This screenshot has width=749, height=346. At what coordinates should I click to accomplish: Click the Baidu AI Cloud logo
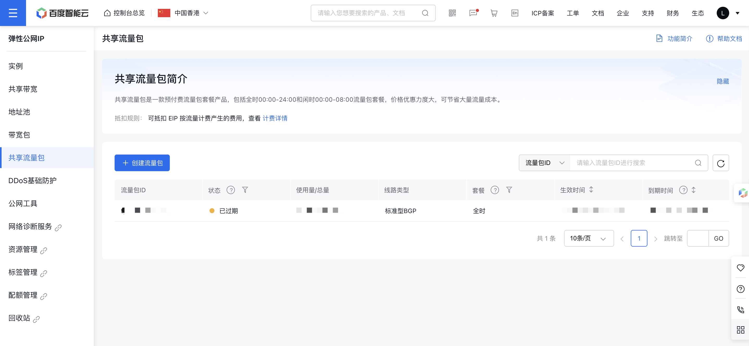click(x=62, y=13)
